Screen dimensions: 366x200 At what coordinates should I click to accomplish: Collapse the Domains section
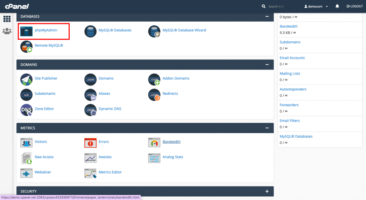(x=267, y=65)
